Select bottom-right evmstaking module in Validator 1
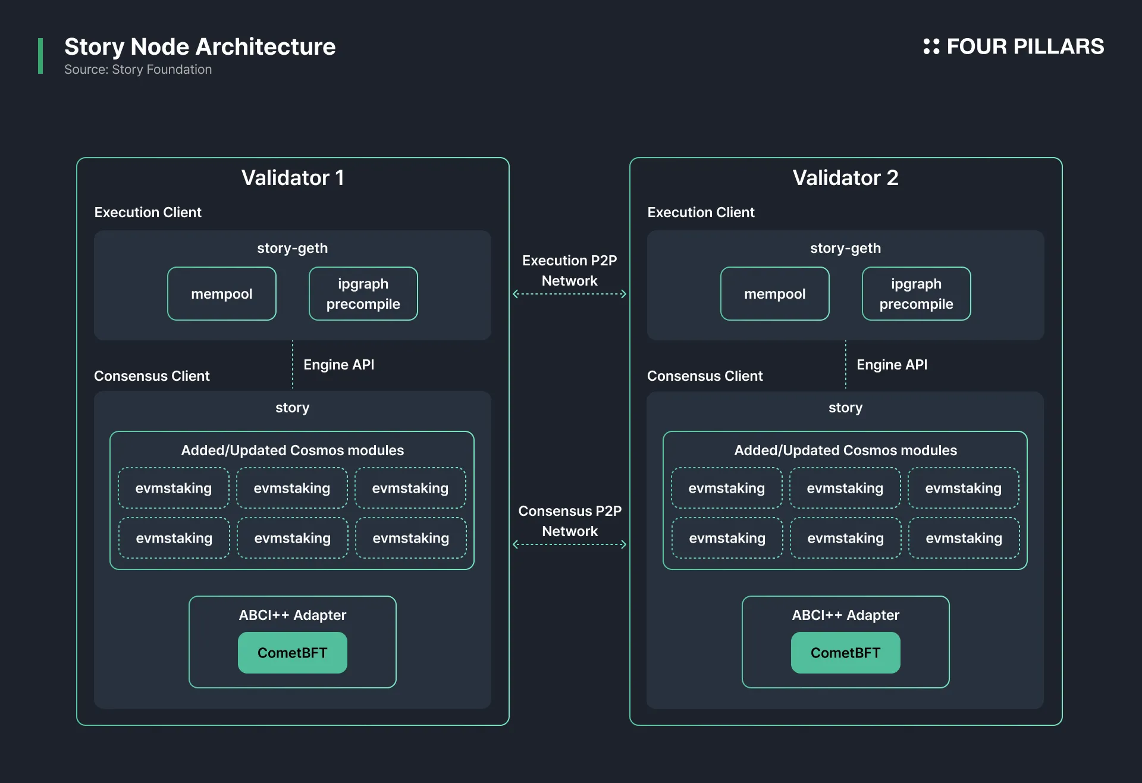Viewport: 1142px width, 783px height. tap(411, 538)
